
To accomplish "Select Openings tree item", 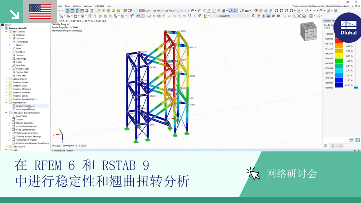I will point(21,59).
